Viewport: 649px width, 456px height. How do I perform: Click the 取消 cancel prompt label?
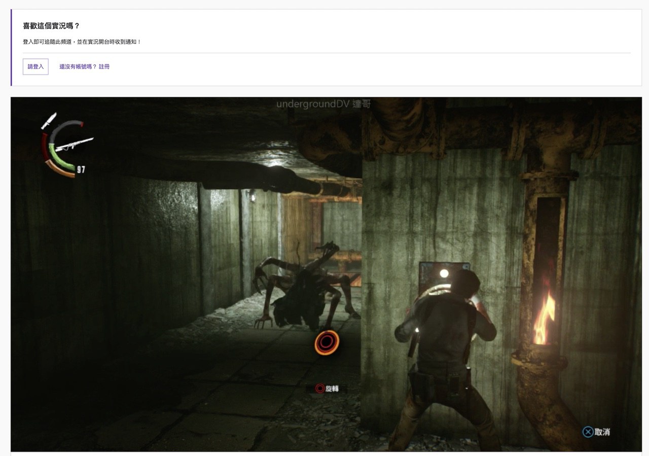[602, 432]
